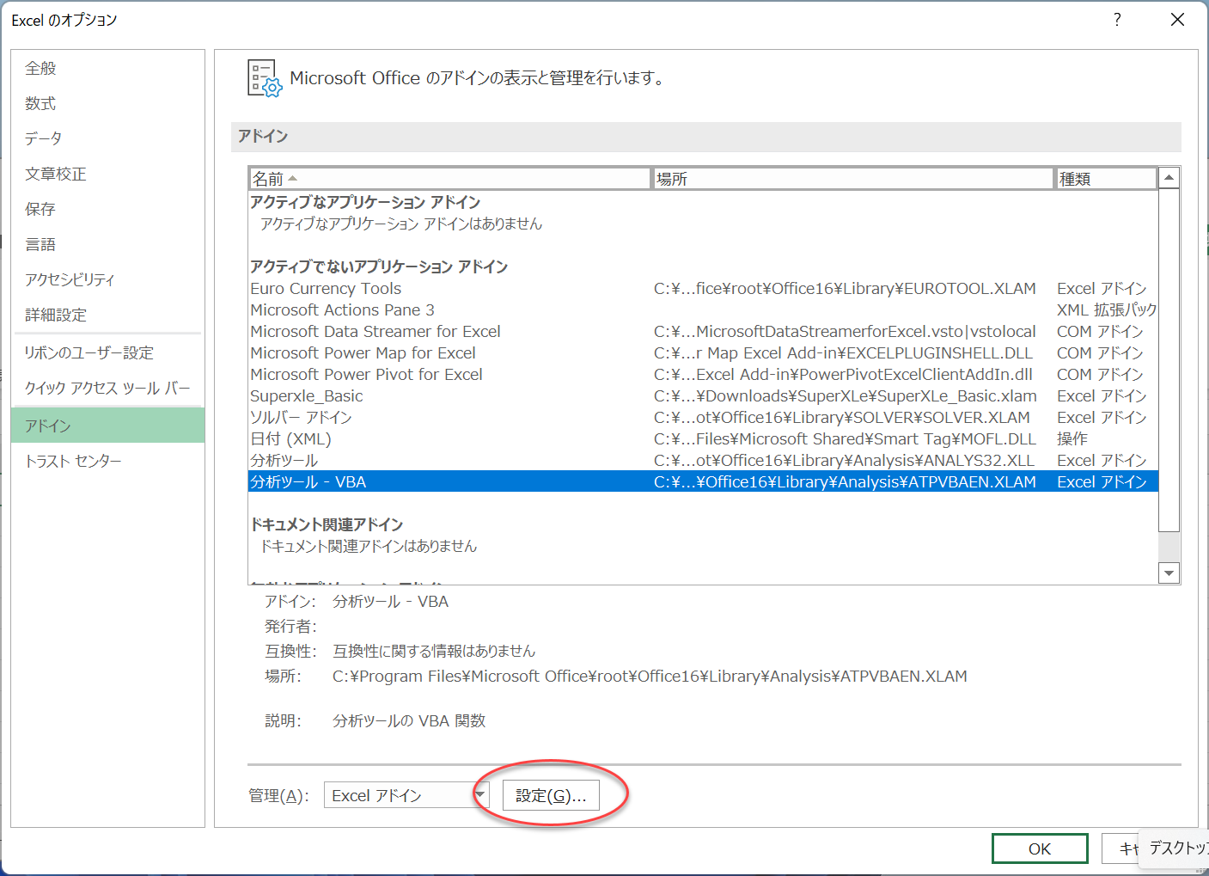
Task: Select Microsoft Power Pivot for Excel row
Action: coord(703,375)
